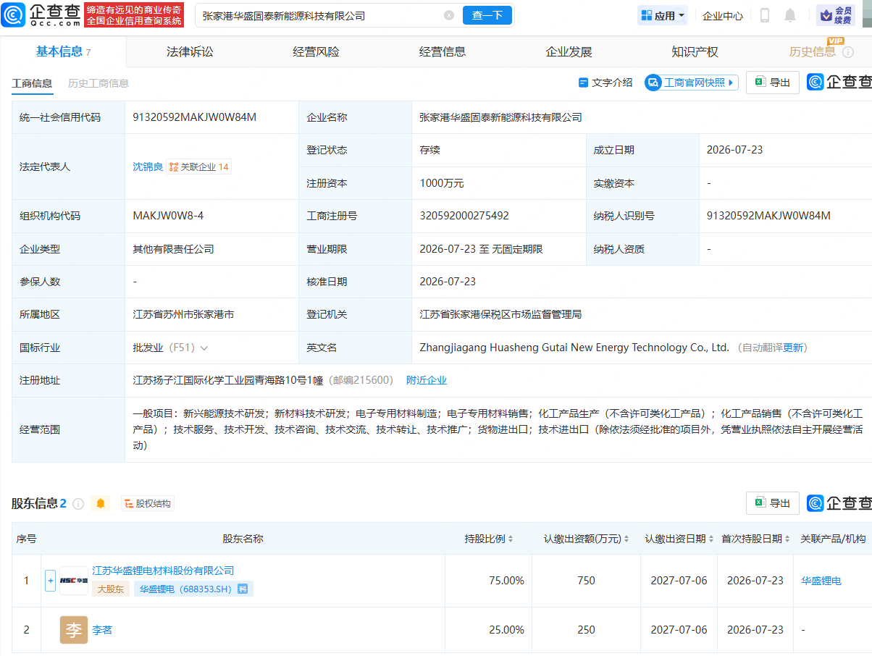
Task: Expand the 批发业 industry chevron
Action: 204,348
